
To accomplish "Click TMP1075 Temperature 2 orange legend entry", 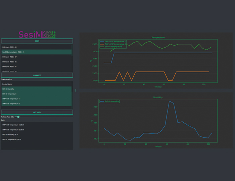I will (x=115, y=44).
